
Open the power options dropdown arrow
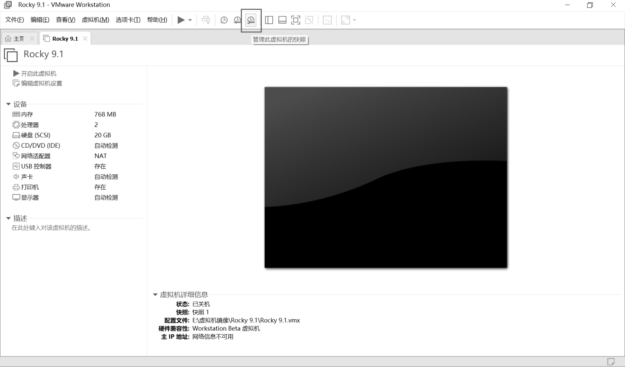(x=190, y=20)
